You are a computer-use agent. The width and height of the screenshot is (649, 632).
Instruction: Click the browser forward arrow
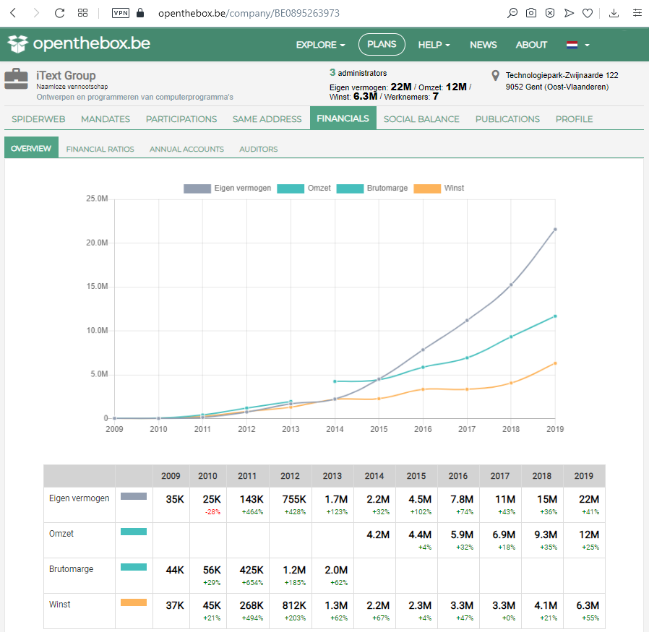coord(36,13)
